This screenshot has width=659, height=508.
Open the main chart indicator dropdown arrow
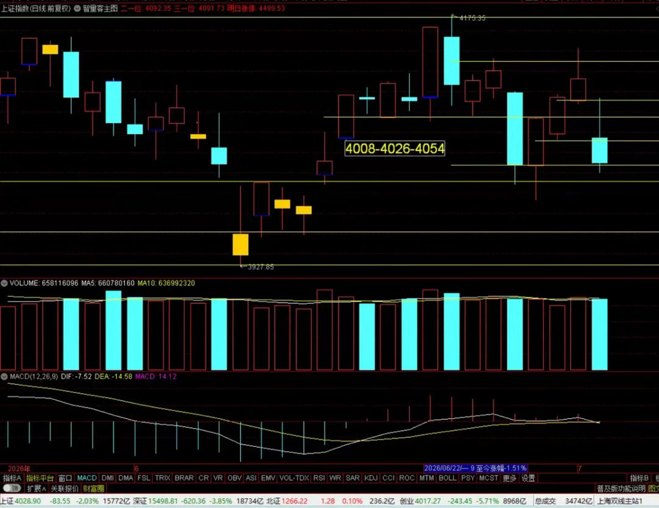(77, 9)
